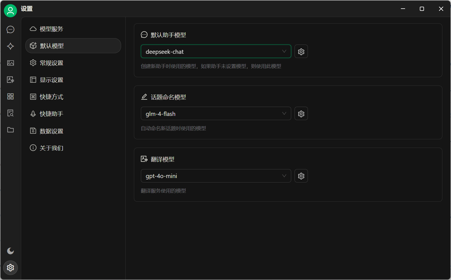Click rocket icon beside 快捷助手
The image size is (451, 280).
click(x=33, y=114)
